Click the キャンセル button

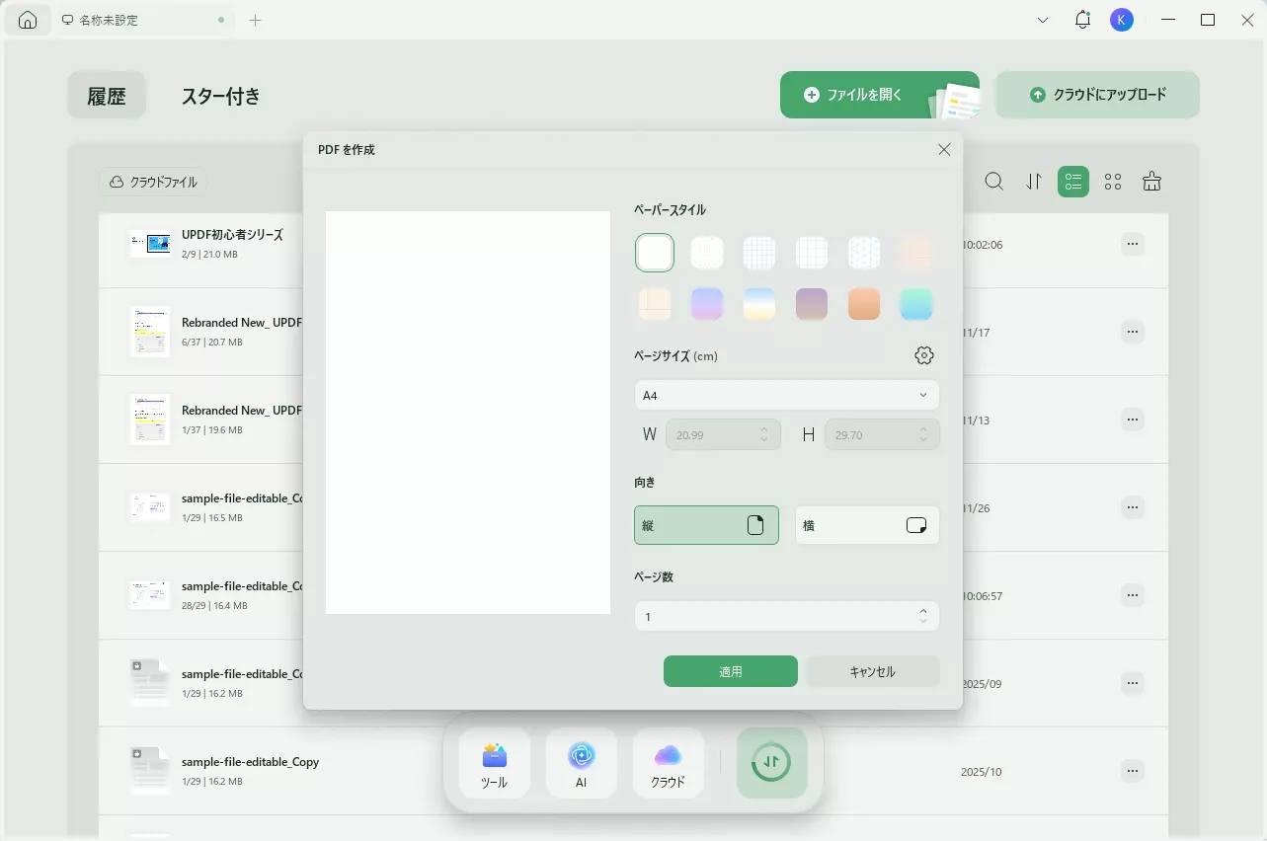pos(873,671)
